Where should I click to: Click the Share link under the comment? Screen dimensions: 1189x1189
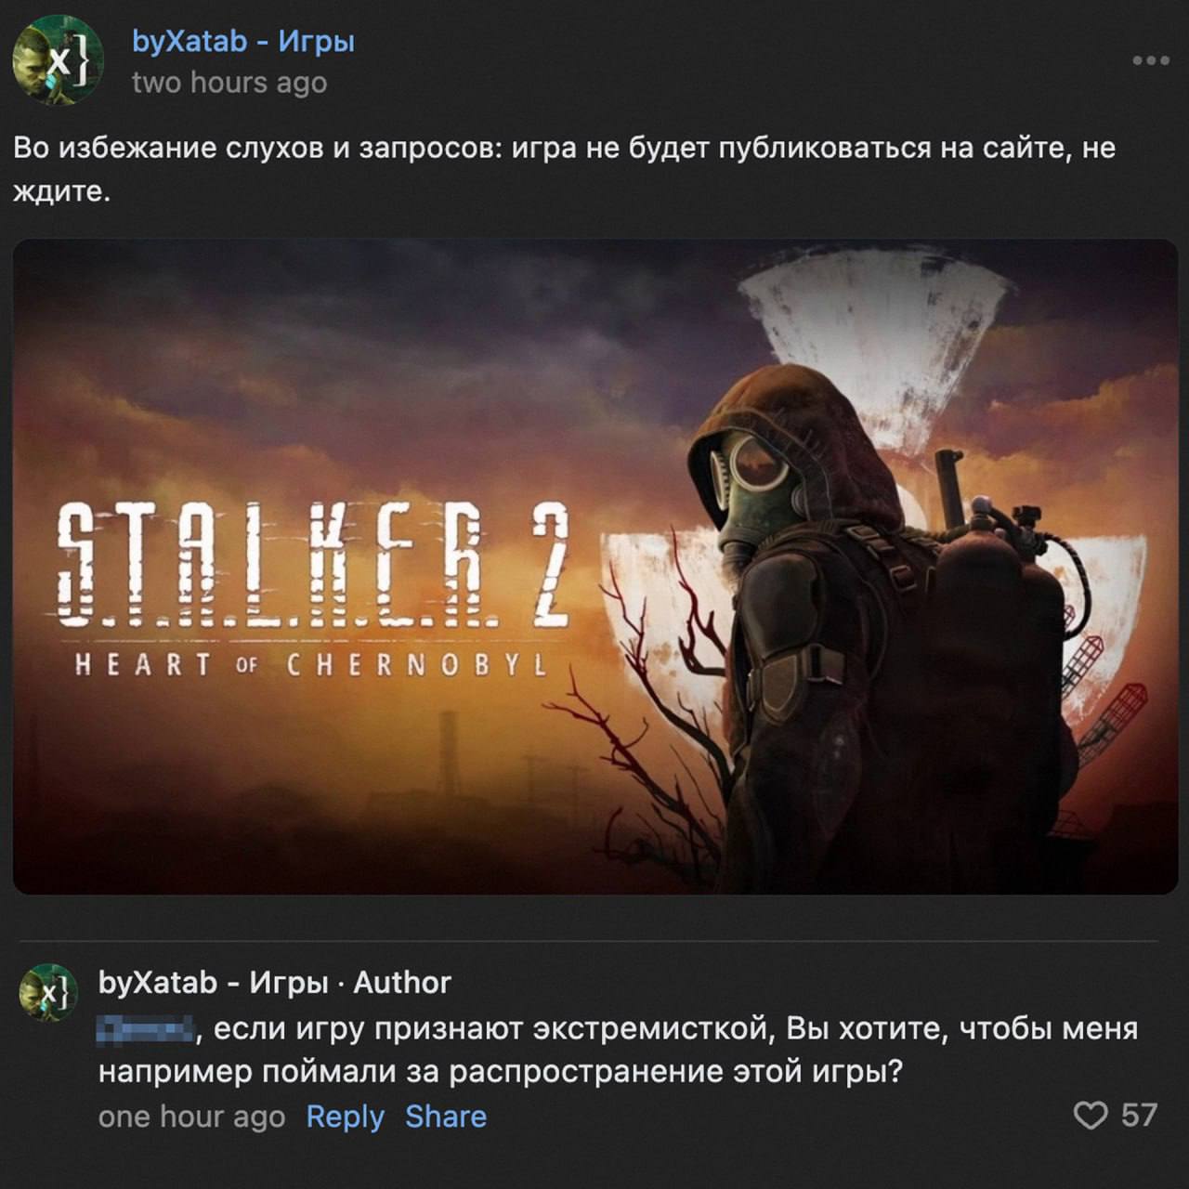point(446,1116)
